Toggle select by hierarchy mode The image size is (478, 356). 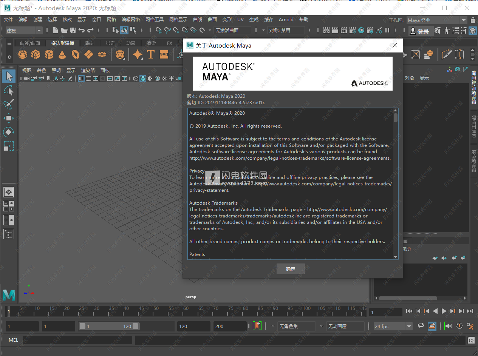point(115,30)
